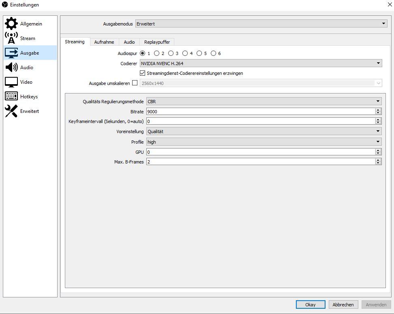Screen dimensions: 394x314
Task: Select Audiospur 5 radio button
Action: point(199,53)
